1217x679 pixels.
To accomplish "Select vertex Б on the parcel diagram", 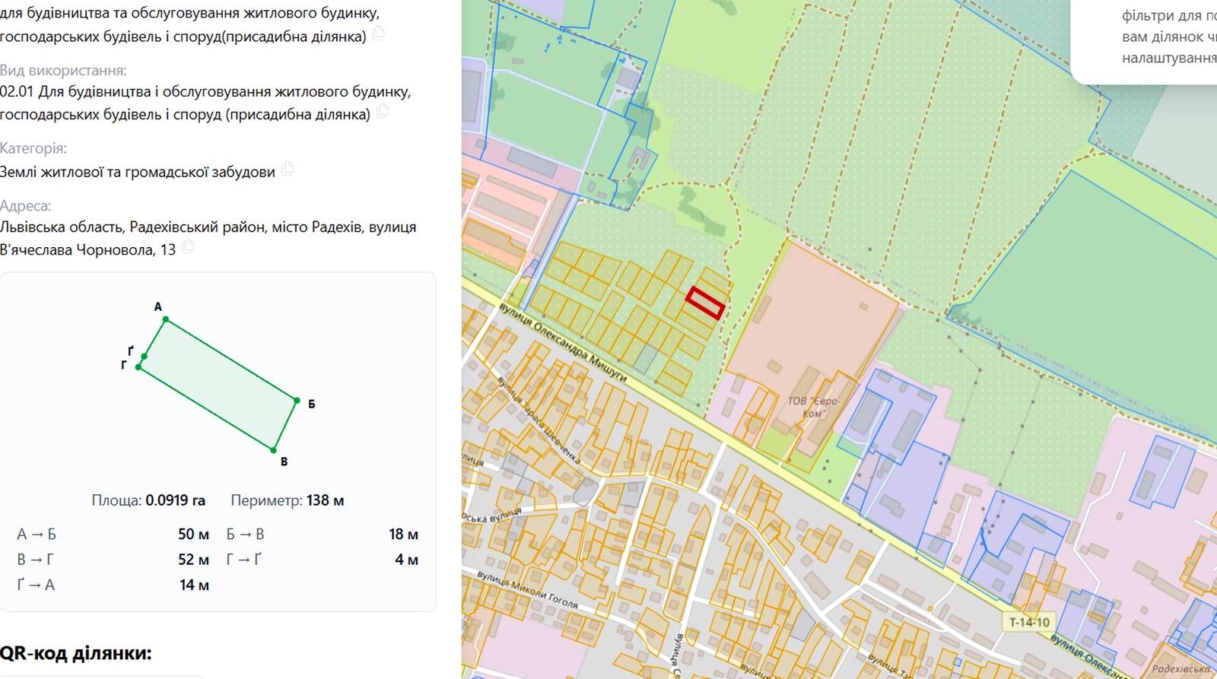I will pyautogui.click(x=297, y=400).
